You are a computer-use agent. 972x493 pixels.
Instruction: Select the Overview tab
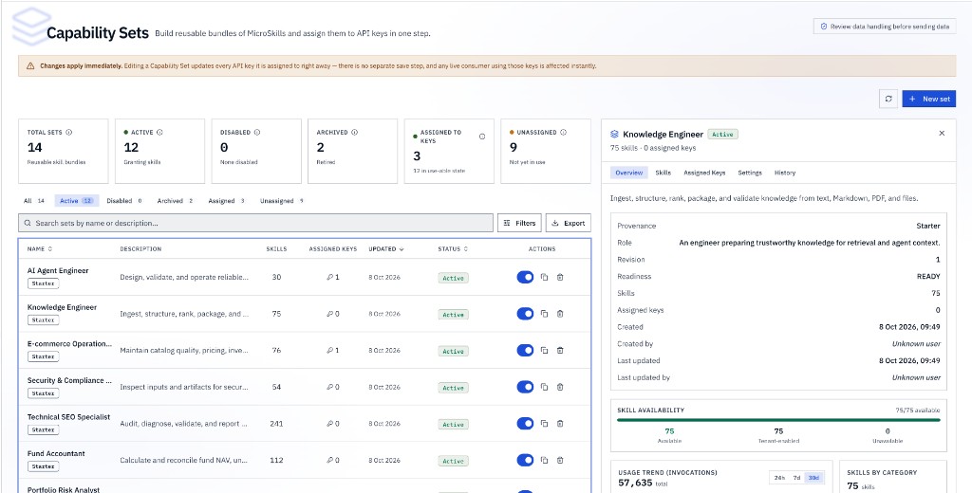[x=628, y=173]
